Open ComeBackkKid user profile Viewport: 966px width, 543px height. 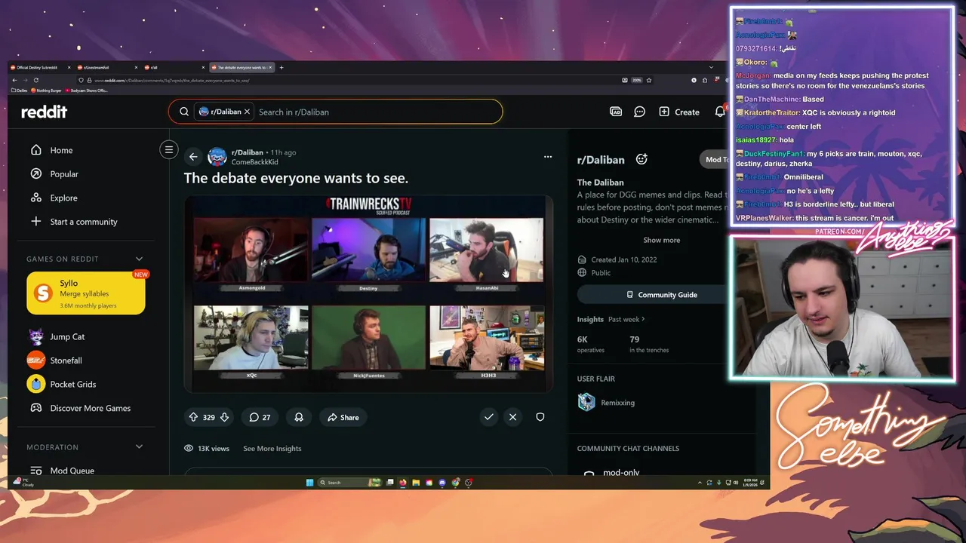point(254,162)
